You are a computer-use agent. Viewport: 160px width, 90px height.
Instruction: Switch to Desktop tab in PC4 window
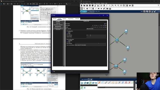coord(64,19)
